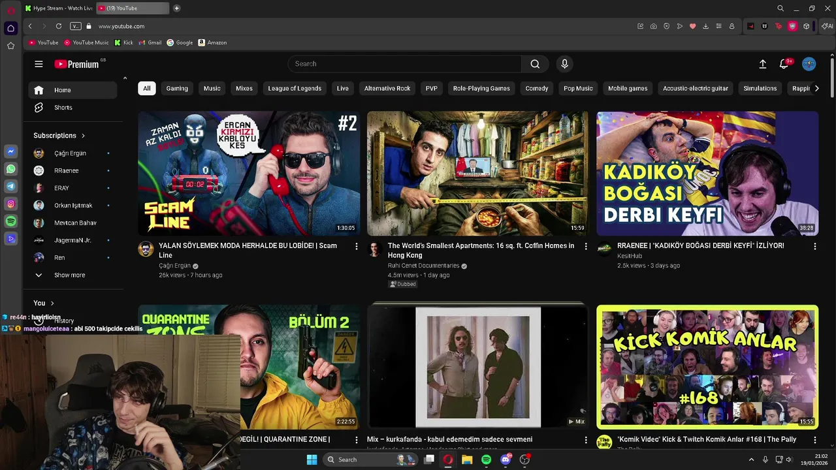Search tabs with the title bar magnifier
836x470 pixels.
pyautogui.click(x=780, y=8)
